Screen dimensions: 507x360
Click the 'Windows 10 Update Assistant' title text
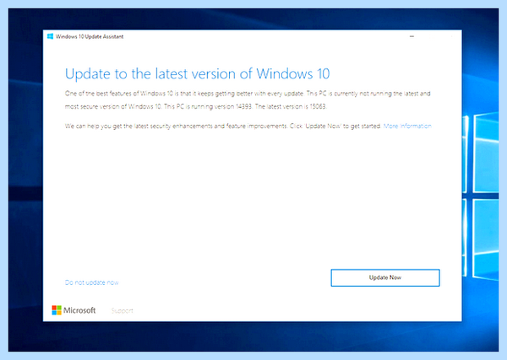click(90, 36)
